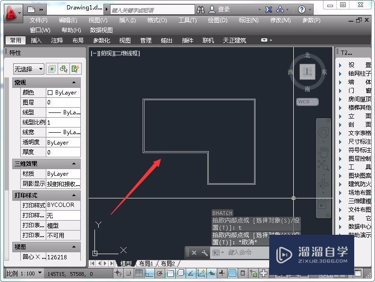Image resolution: width=375 pixels, height=282 pixels.
Task: Open the 修改(M) menu
Action: pyautogui.click(x=280, y=20)
